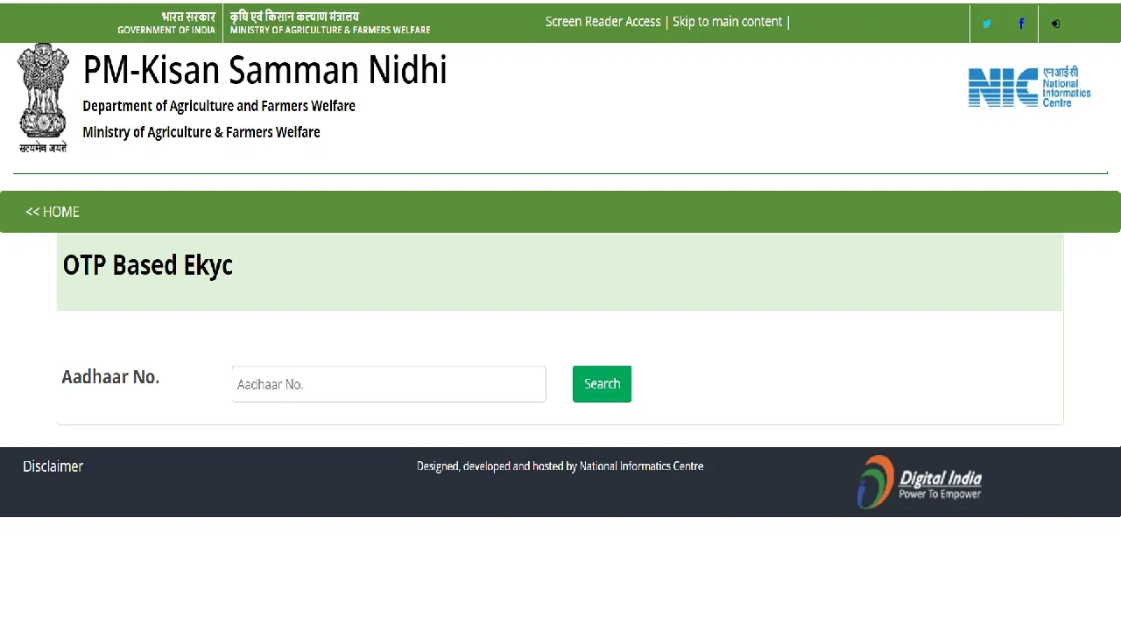Viewport: 1121px width, 630px height.
Task: Click Skip to main content
Action: tap(729, 21)
